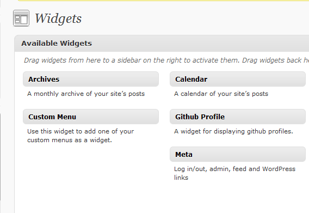Collapse the Available Widgets panel header
The width and height of the screenshot is (309, 213).
162,44
